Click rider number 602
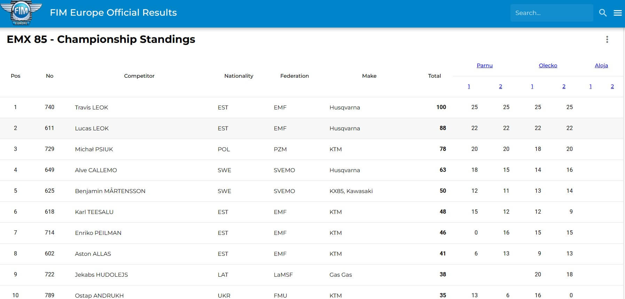The width and height of the screenshot is (625, 299). [x=49, y=254]
